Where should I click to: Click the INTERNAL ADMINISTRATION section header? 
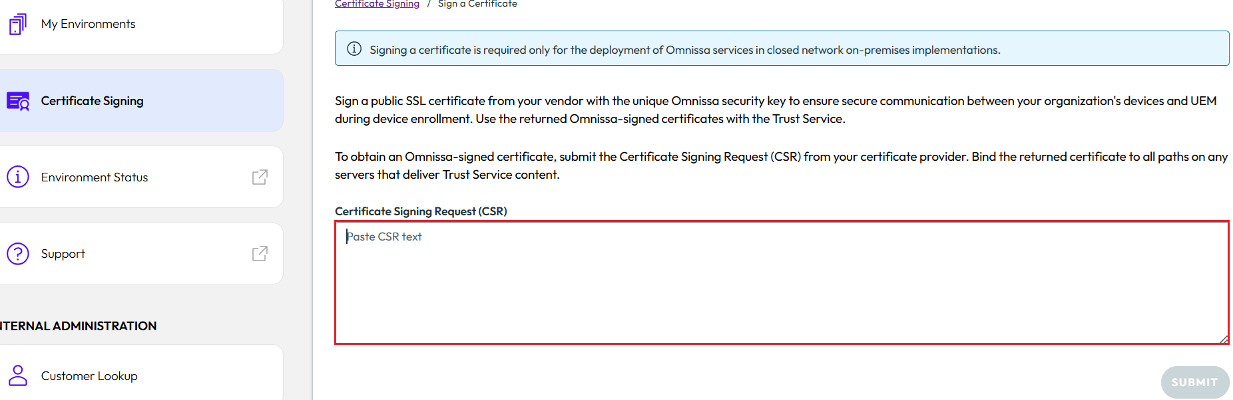click(78, 326)
